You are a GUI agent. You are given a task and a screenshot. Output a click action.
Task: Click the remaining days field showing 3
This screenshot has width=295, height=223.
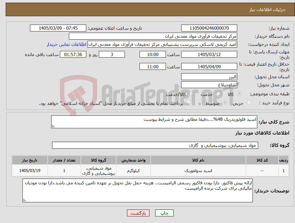[112, 55]
